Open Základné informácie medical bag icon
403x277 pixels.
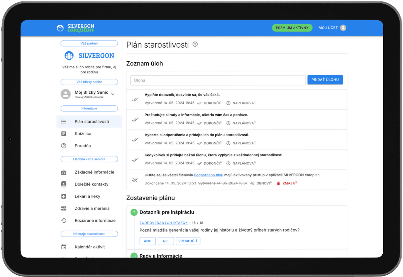click(x=64, y=172)
